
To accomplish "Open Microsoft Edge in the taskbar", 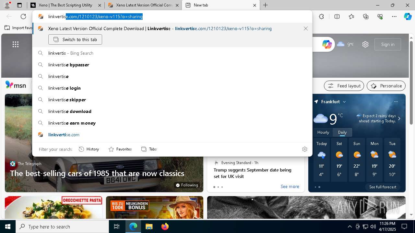I will [133, 227].
